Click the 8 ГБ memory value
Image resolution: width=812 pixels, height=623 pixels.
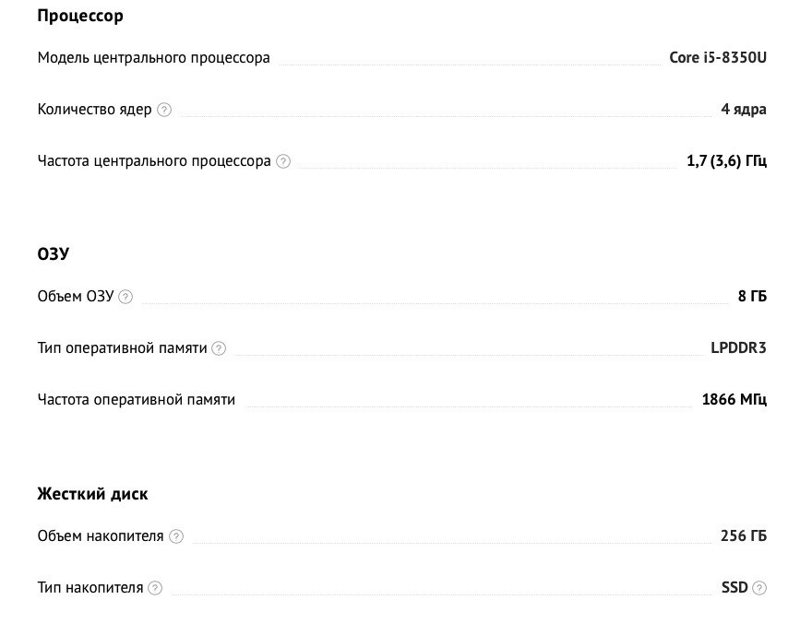coord(752,296)
